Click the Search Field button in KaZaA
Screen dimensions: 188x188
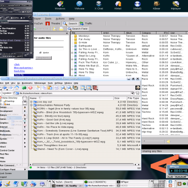pos(78,29)
